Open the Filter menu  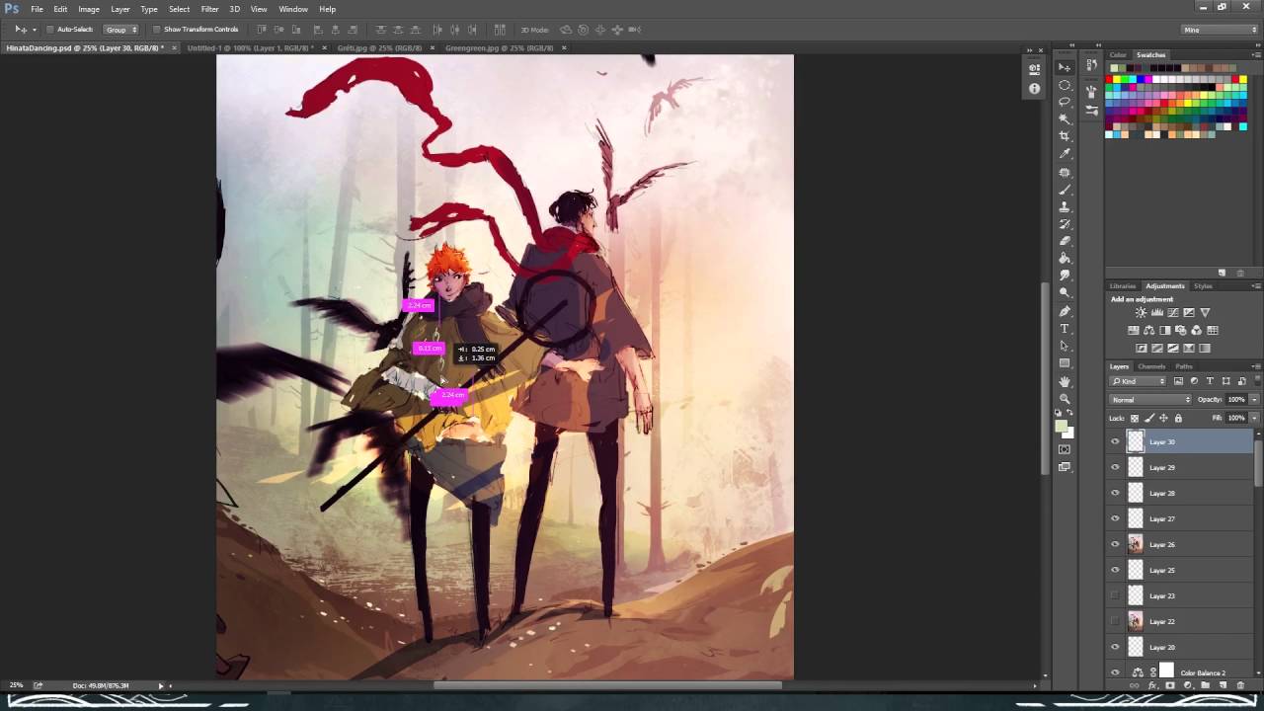click(209, 9)
